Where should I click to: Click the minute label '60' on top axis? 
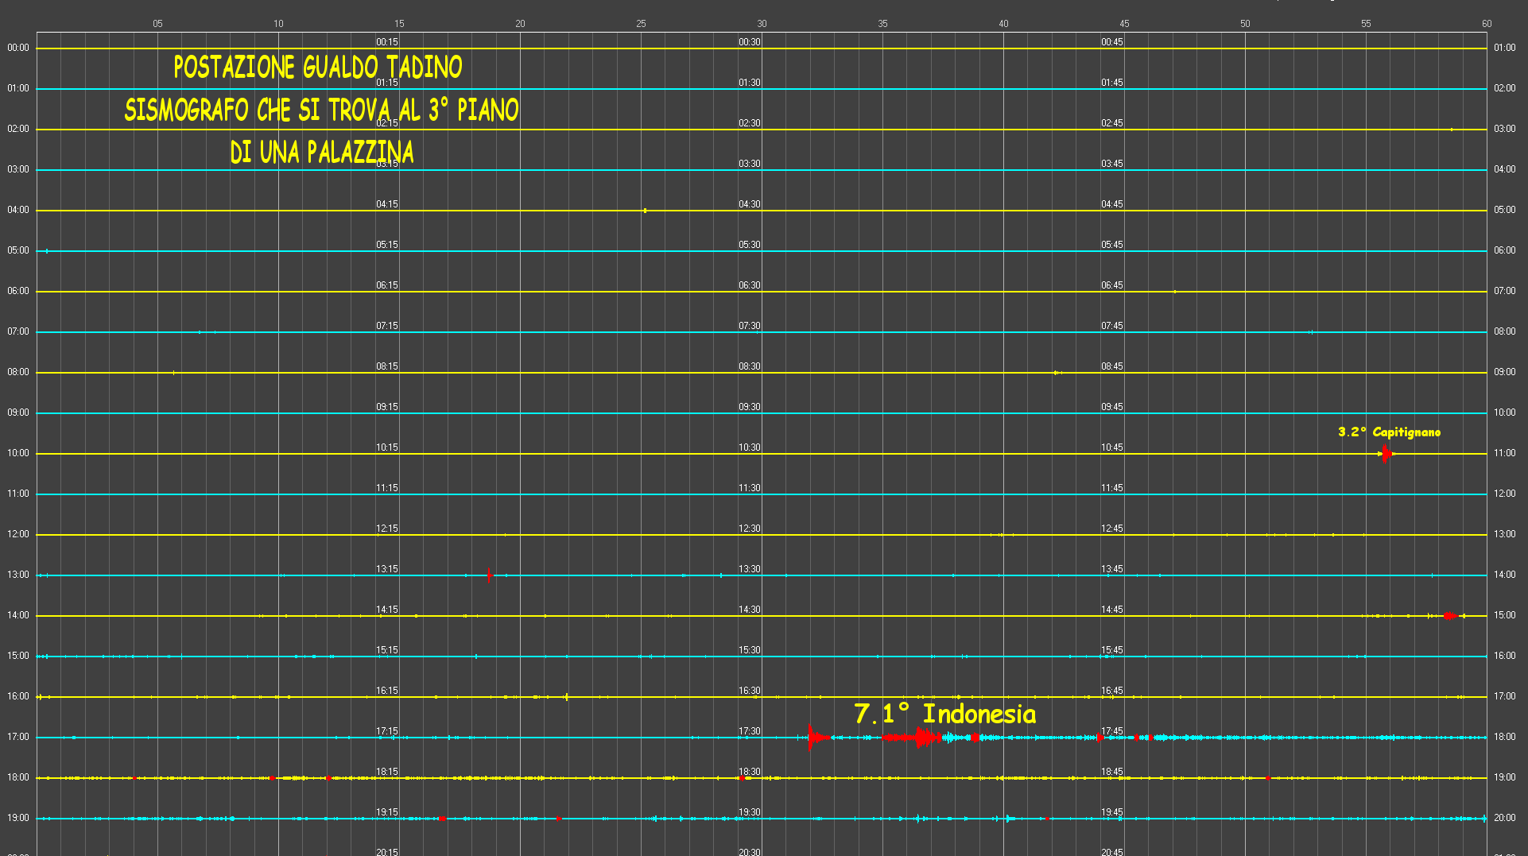click(1487, 23)
